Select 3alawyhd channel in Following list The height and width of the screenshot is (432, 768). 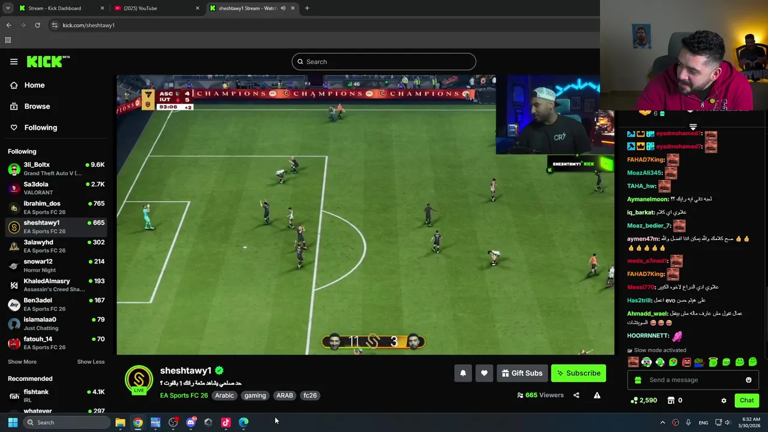56,246
